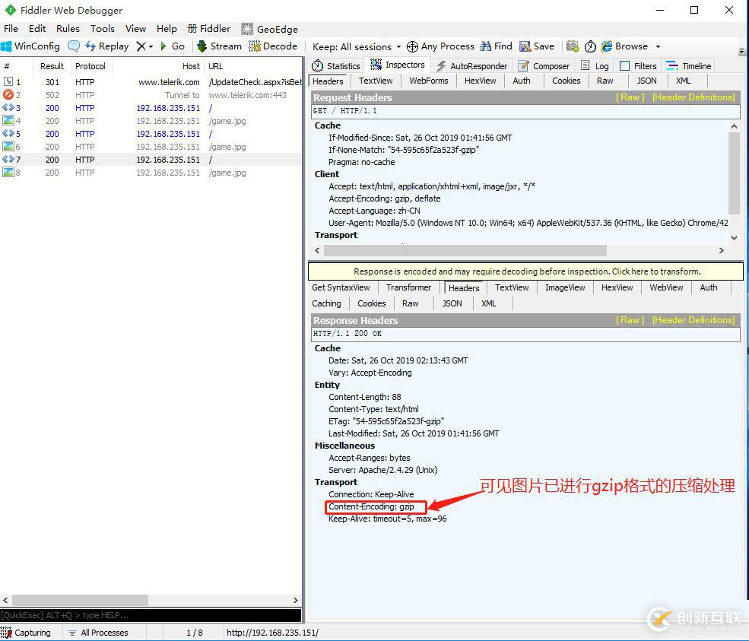This screenshot has height=641, width=749.
Task: Click the Decode toolbar icon
Action: [x=255, y=46]
